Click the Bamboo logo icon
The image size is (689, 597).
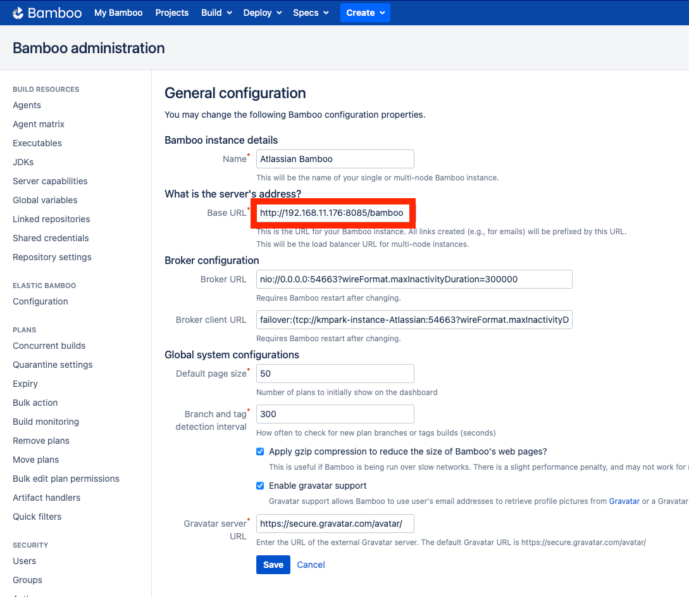18,13
